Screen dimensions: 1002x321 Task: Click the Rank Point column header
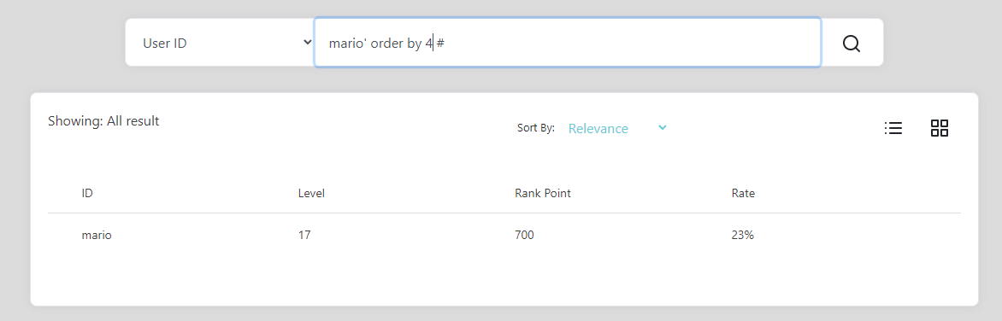tap(543, 193)
